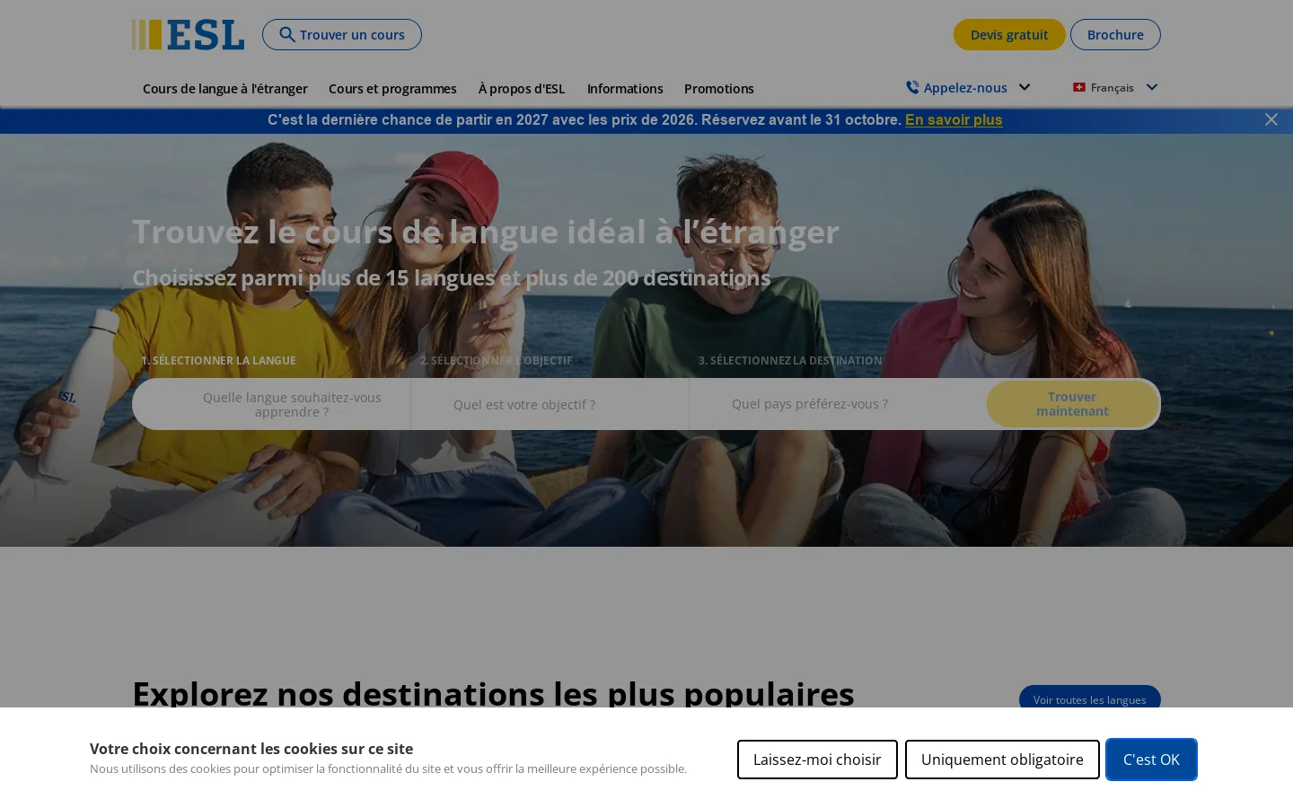The image size is (1293, 808).
Task: Accept cookies with C'est OK
Action: (1151, 760)
